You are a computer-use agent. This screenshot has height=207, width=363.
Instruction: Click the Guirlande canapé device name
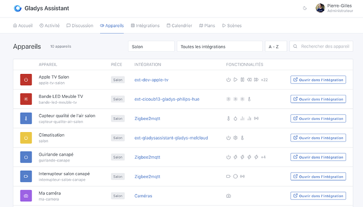click(56, 155)
